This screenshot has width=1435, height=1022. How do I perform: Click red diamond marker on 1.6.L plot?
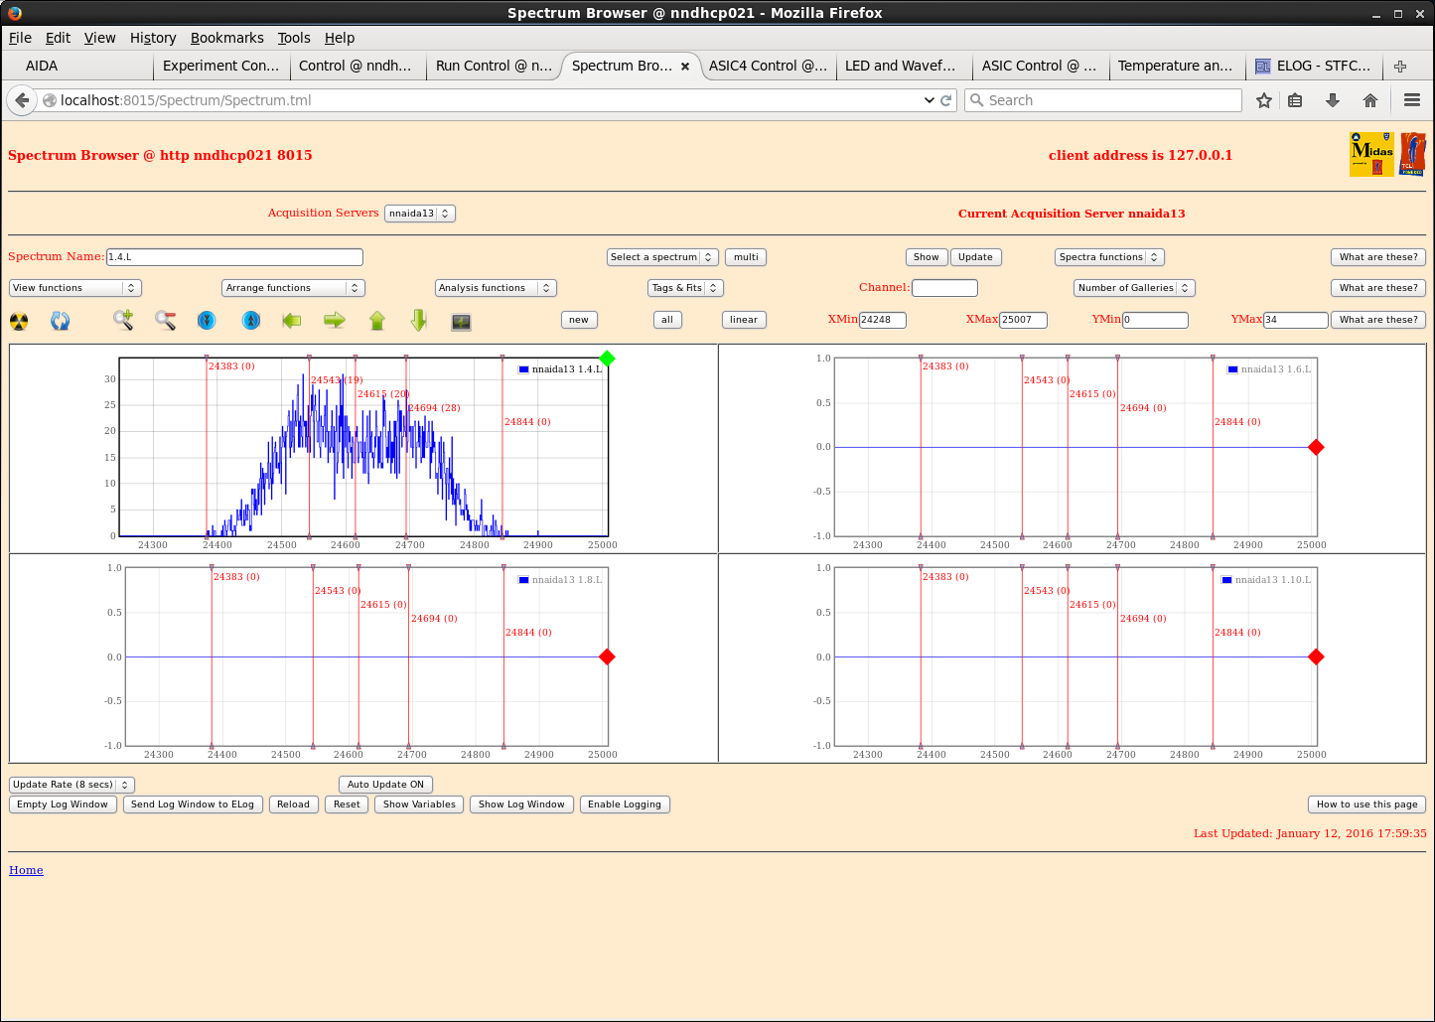point(1316,447)
